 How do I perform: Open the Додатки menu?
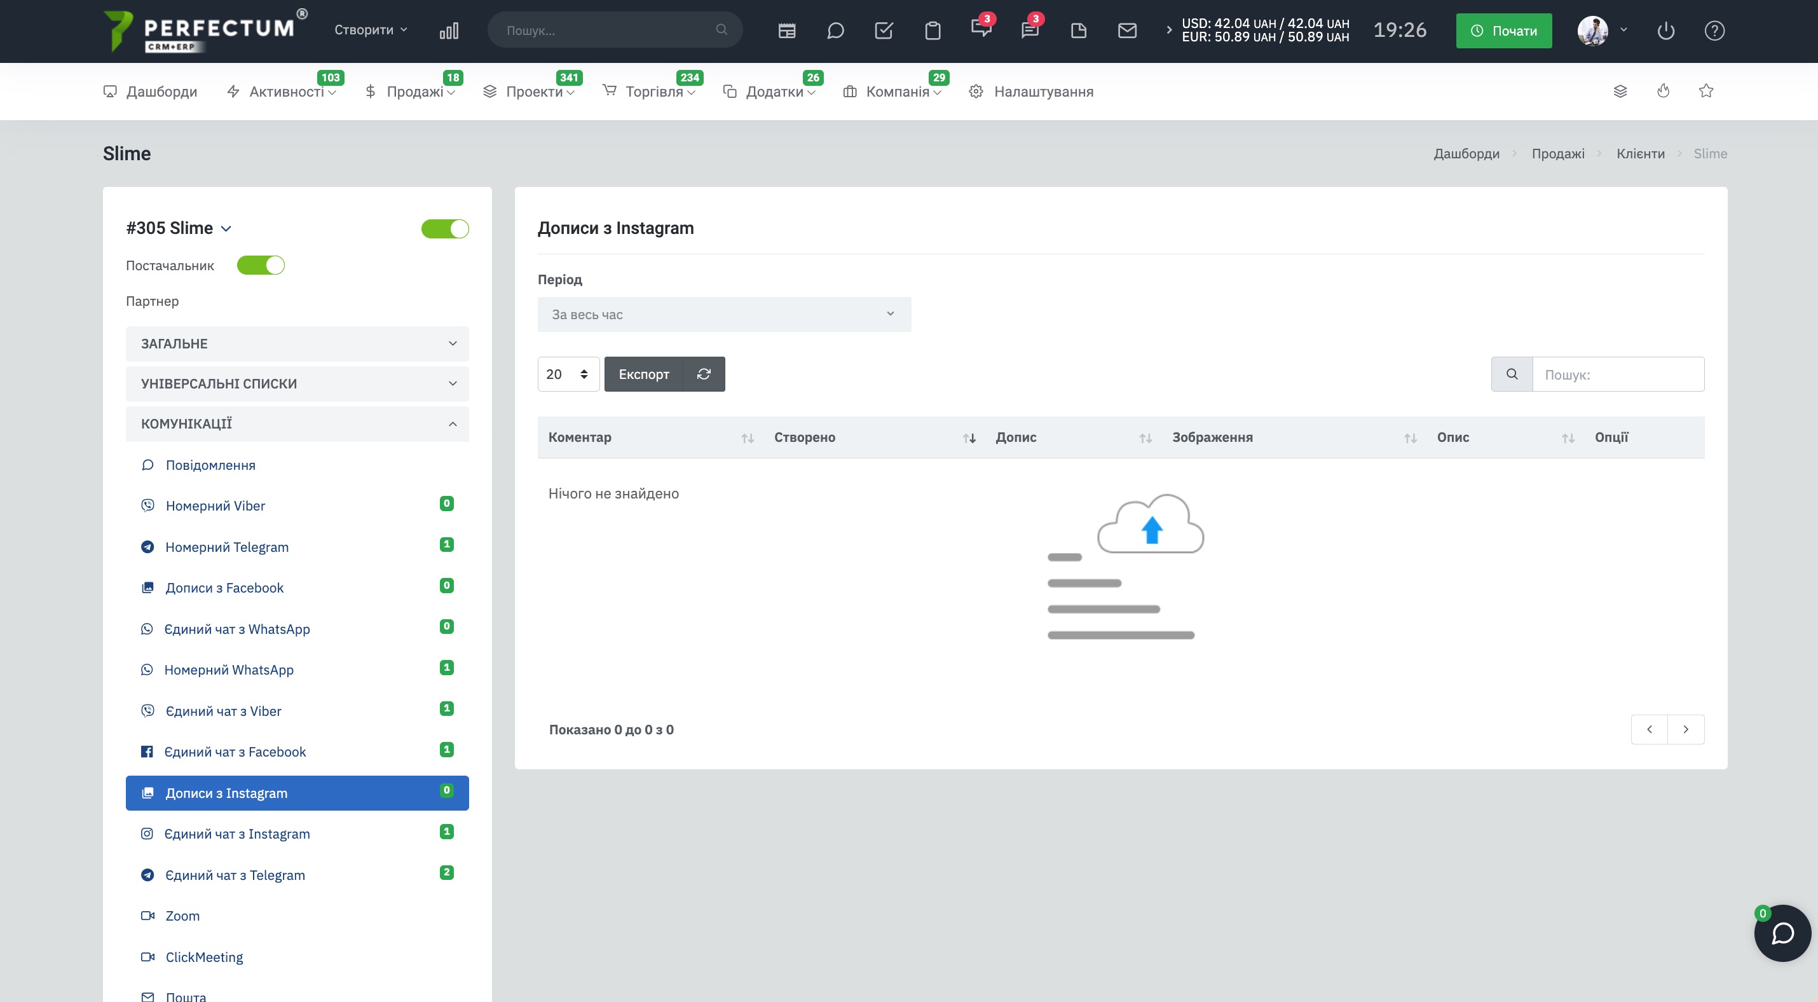click(x=770, y=92)
